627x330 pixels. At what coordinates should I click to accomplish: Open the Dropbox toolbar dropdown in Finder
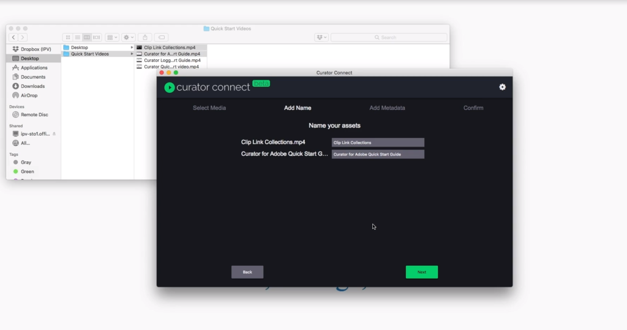pos(321,37)
